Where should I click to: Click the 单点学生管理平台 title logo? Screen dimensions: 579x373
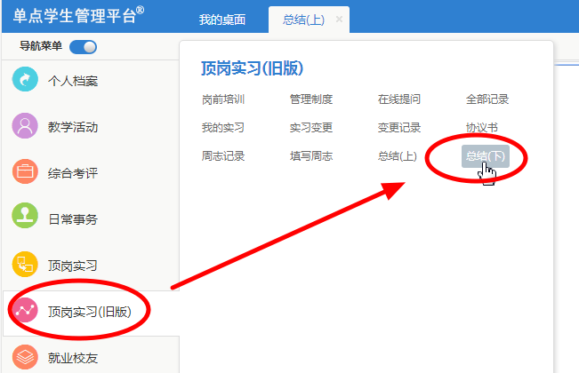(78, 15)
